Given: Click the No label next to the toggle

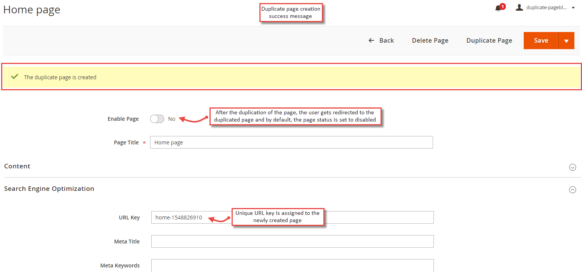Looking at the screenshot, I should coord(171,119).
